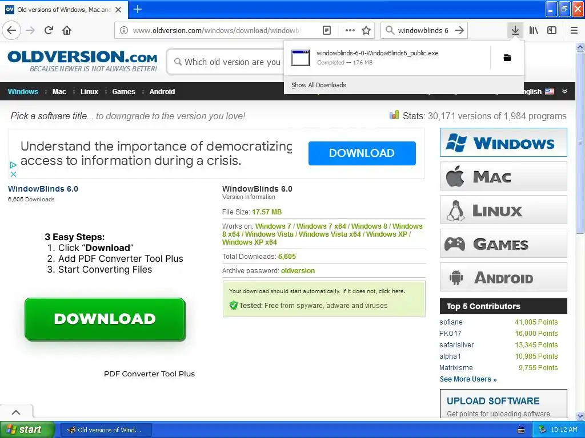Open contributor Matrixisme profile

pos(456,368)
